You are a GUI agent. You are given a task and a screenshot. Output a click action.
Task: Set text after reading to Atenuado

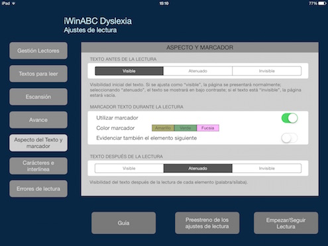(198, 168)
